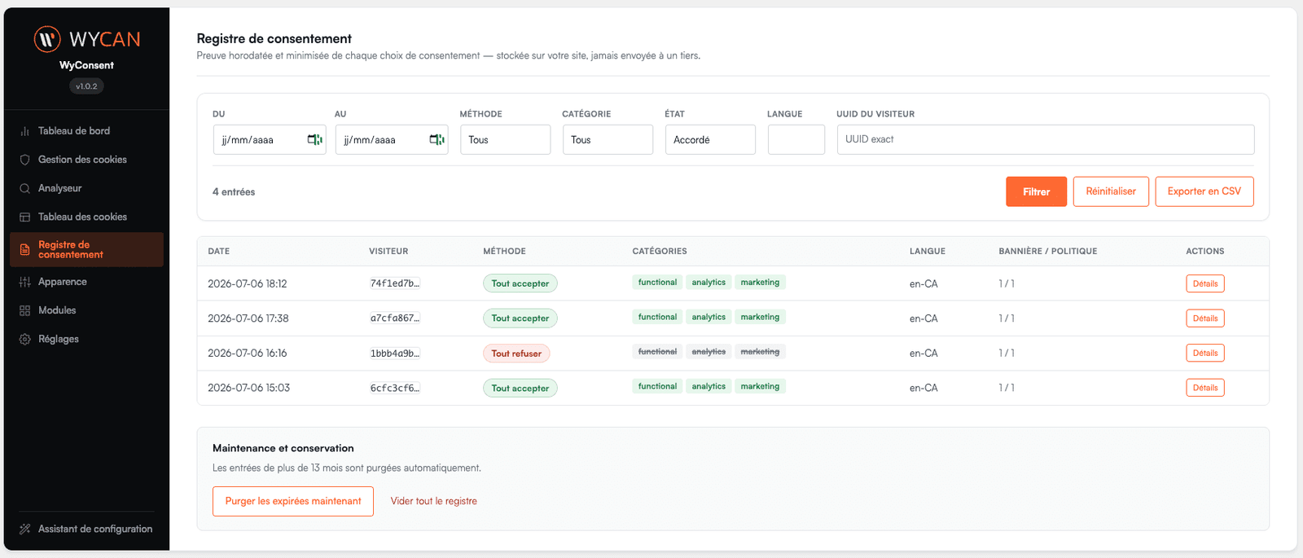The image size is (1303, 558).
Task: Click the v1.0.2 version badge
Action: click(86, 86)
